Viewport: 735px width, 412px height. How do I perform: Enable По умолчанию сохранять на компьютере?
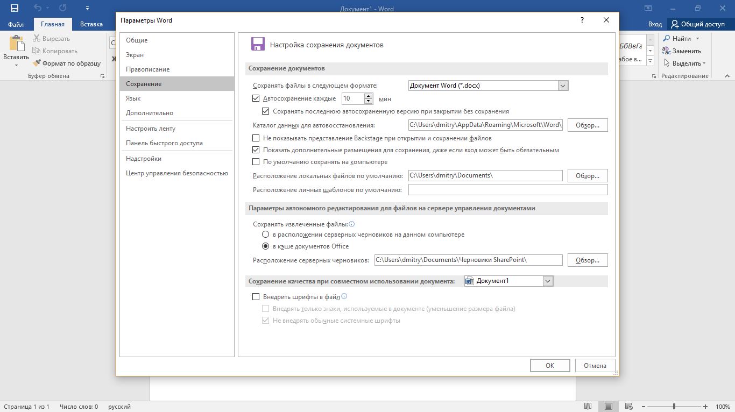tap(256, 162)
